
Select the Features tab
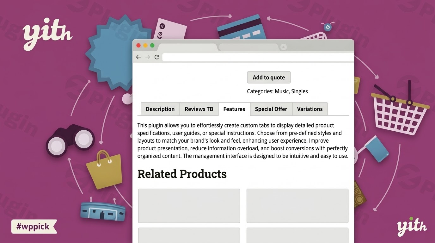pyautogui.click(x=234, y=109)
